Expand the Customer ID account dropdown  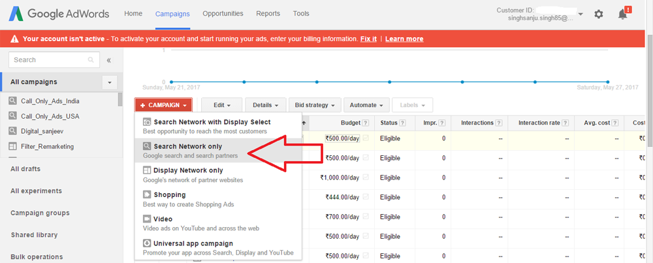click(581, 14)
